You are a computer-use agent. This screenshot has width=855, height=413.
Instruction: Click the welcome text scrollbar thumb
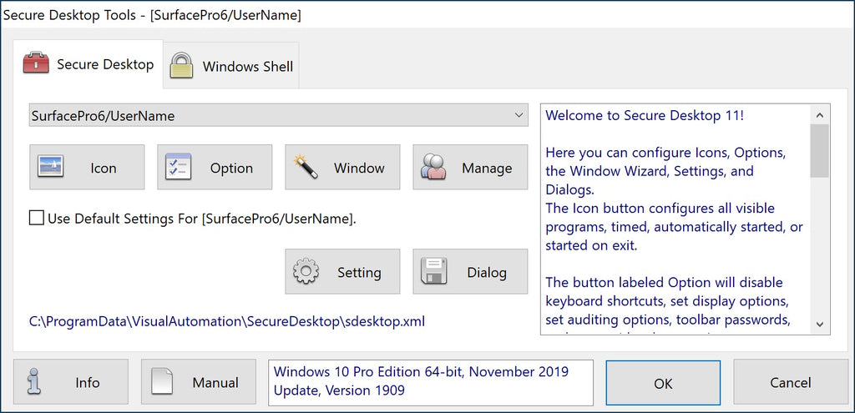(x=820, y=150)
